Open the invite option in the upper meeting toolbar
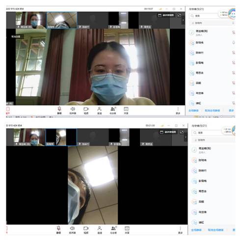This screenshot has height=241, width=241. pos(99,110)
